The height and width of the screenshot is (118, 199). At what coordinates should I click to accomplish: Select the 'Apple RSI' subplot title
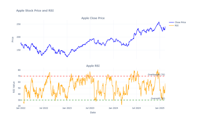tap(93, 66)
